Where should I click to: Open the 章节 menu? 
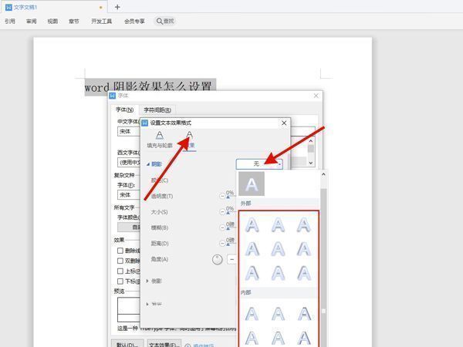pyautogui.click(x=74, y=22)
